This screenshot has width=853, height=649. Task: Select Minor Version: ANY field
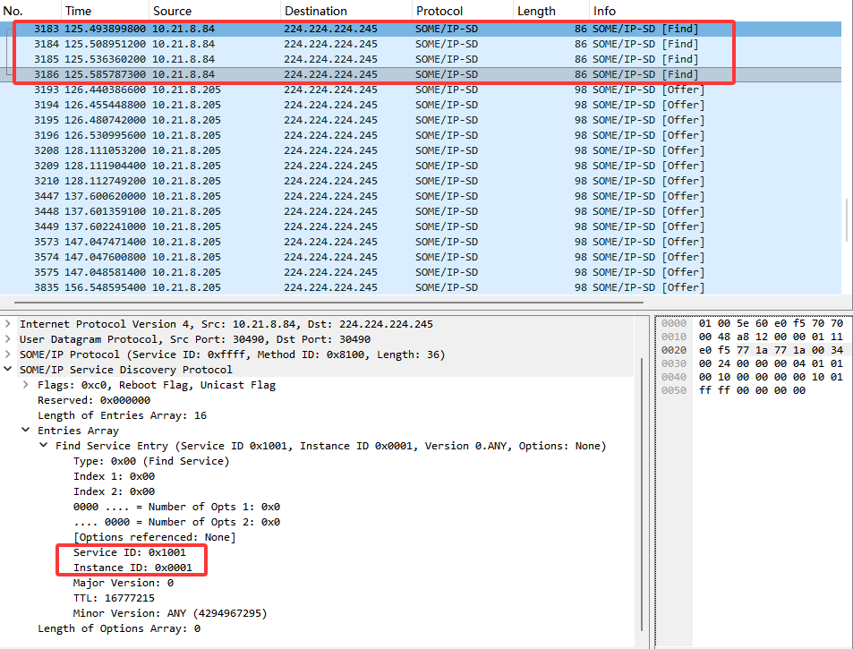(170, 613)
